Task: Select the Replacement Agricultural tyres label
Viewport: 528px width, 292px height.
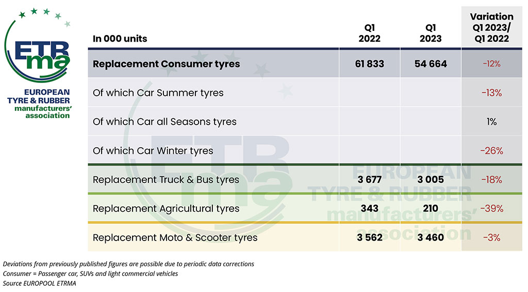Action: click(x=166, y=209)
